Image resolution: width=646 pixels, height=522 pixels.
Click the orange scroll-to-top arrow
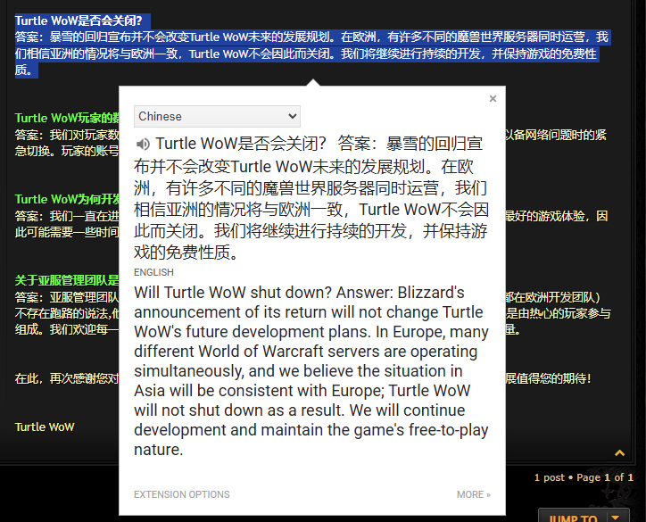click(619, 453)
